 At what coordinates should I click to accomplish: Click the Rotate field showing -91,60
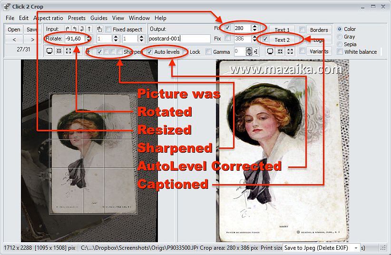75,39
